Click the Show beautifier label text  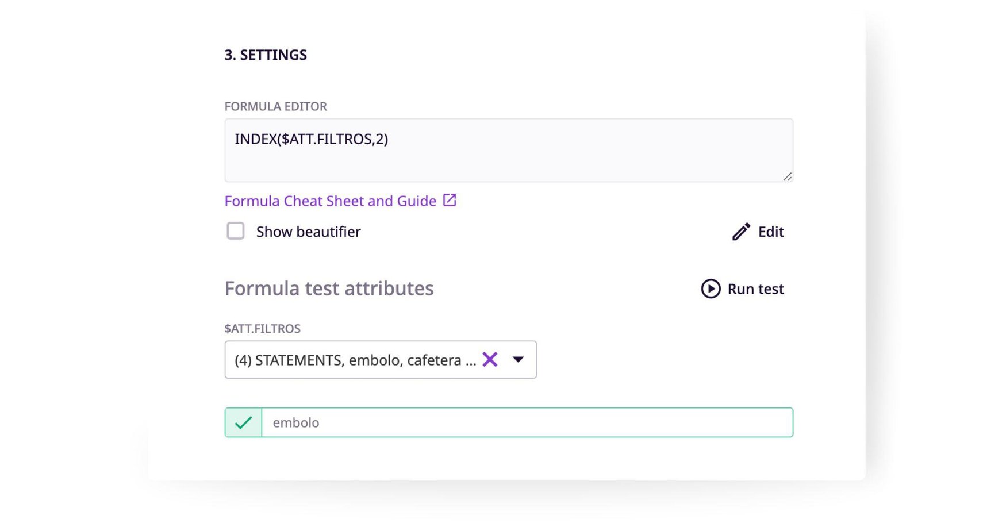coord(308,232)
